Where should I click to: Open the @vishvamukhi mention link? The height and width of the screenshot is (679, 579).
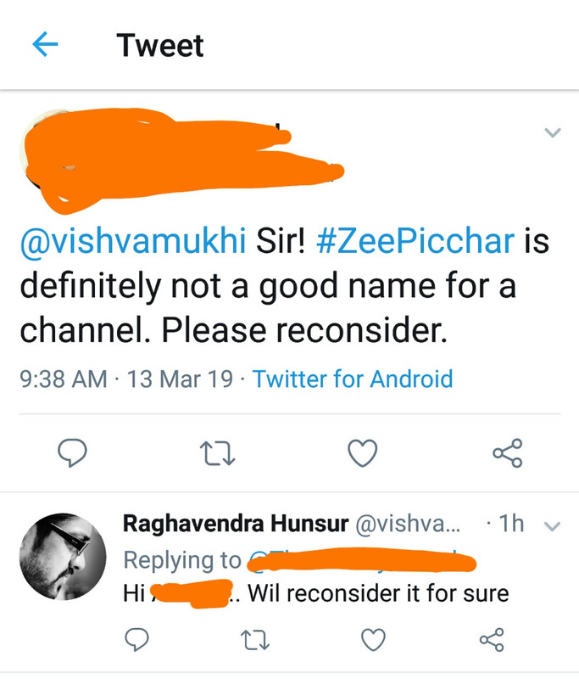pos(133,240)
